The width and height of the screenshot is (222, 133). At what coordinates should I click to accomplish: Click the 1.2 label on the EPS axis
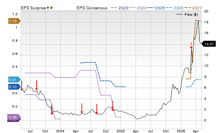[15, 14]
